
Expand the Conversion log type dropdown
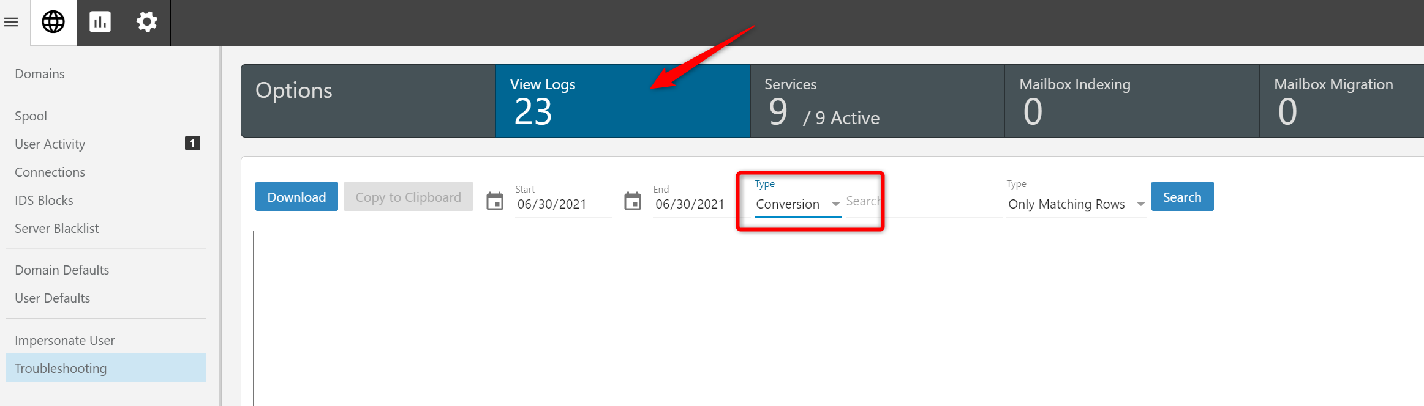[797, 204]
